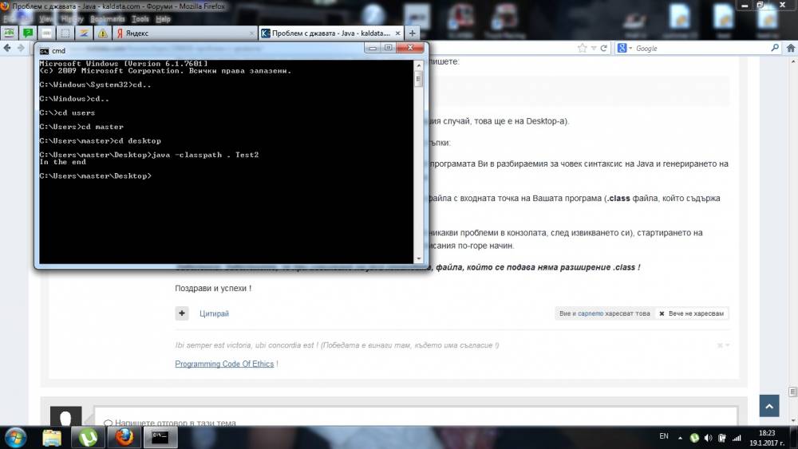Switch to Firefox on the taskbar
This screenshot has height=449, width=798.
[124, 437]
